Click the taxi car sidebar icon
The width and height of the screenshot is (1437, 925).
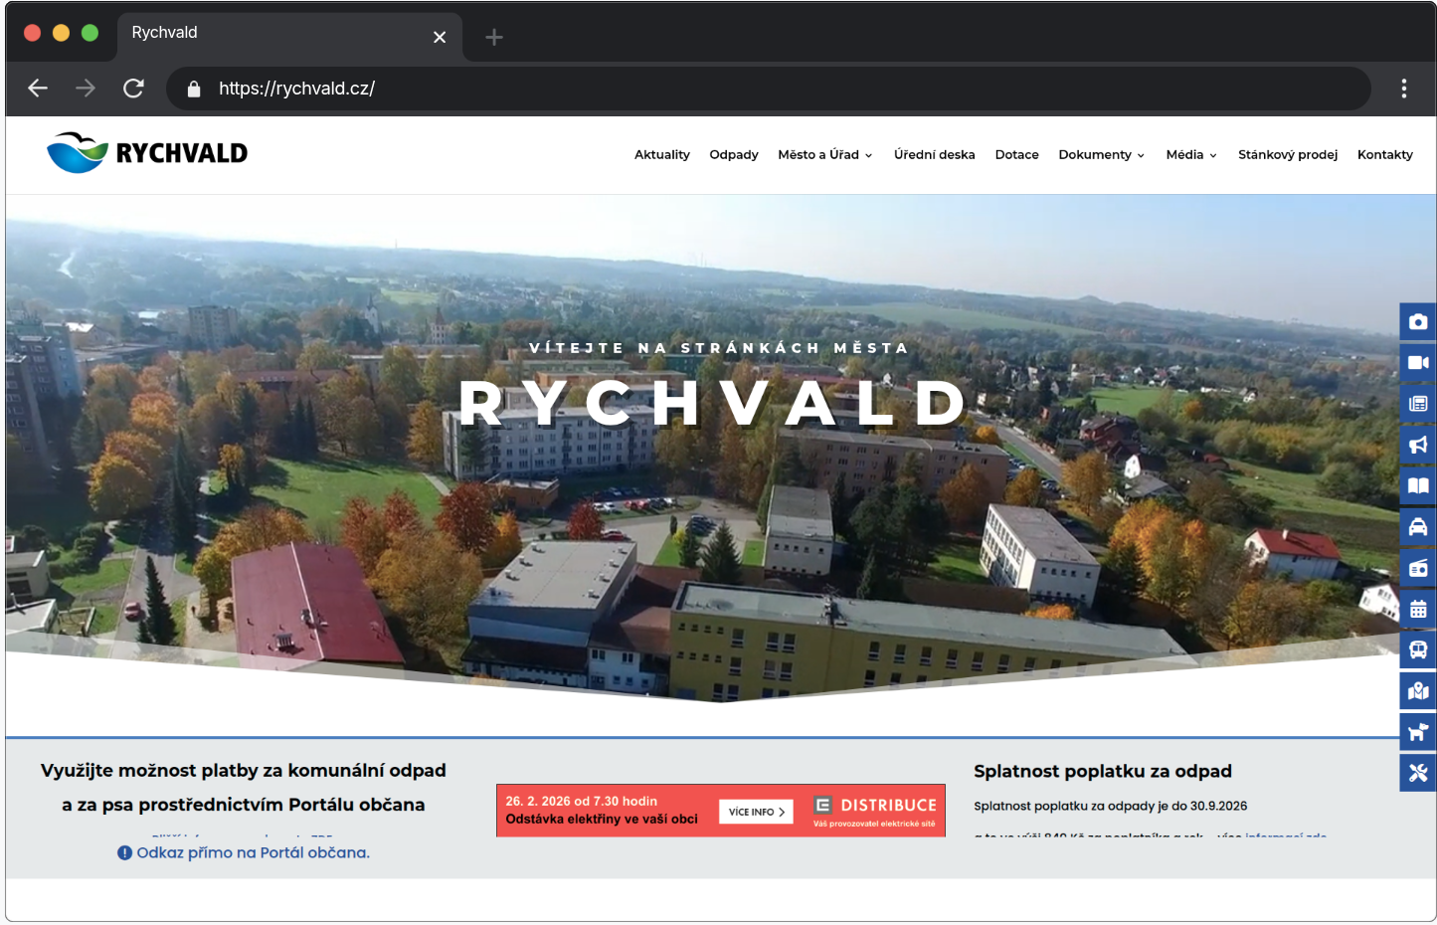coord(1417,527)
